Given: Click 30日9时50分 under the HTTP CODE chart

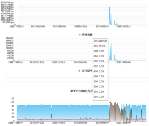Looking at the screenshot, I should point(102,123).
